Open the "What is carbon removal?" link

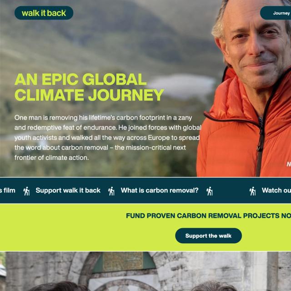coord(160,190)
